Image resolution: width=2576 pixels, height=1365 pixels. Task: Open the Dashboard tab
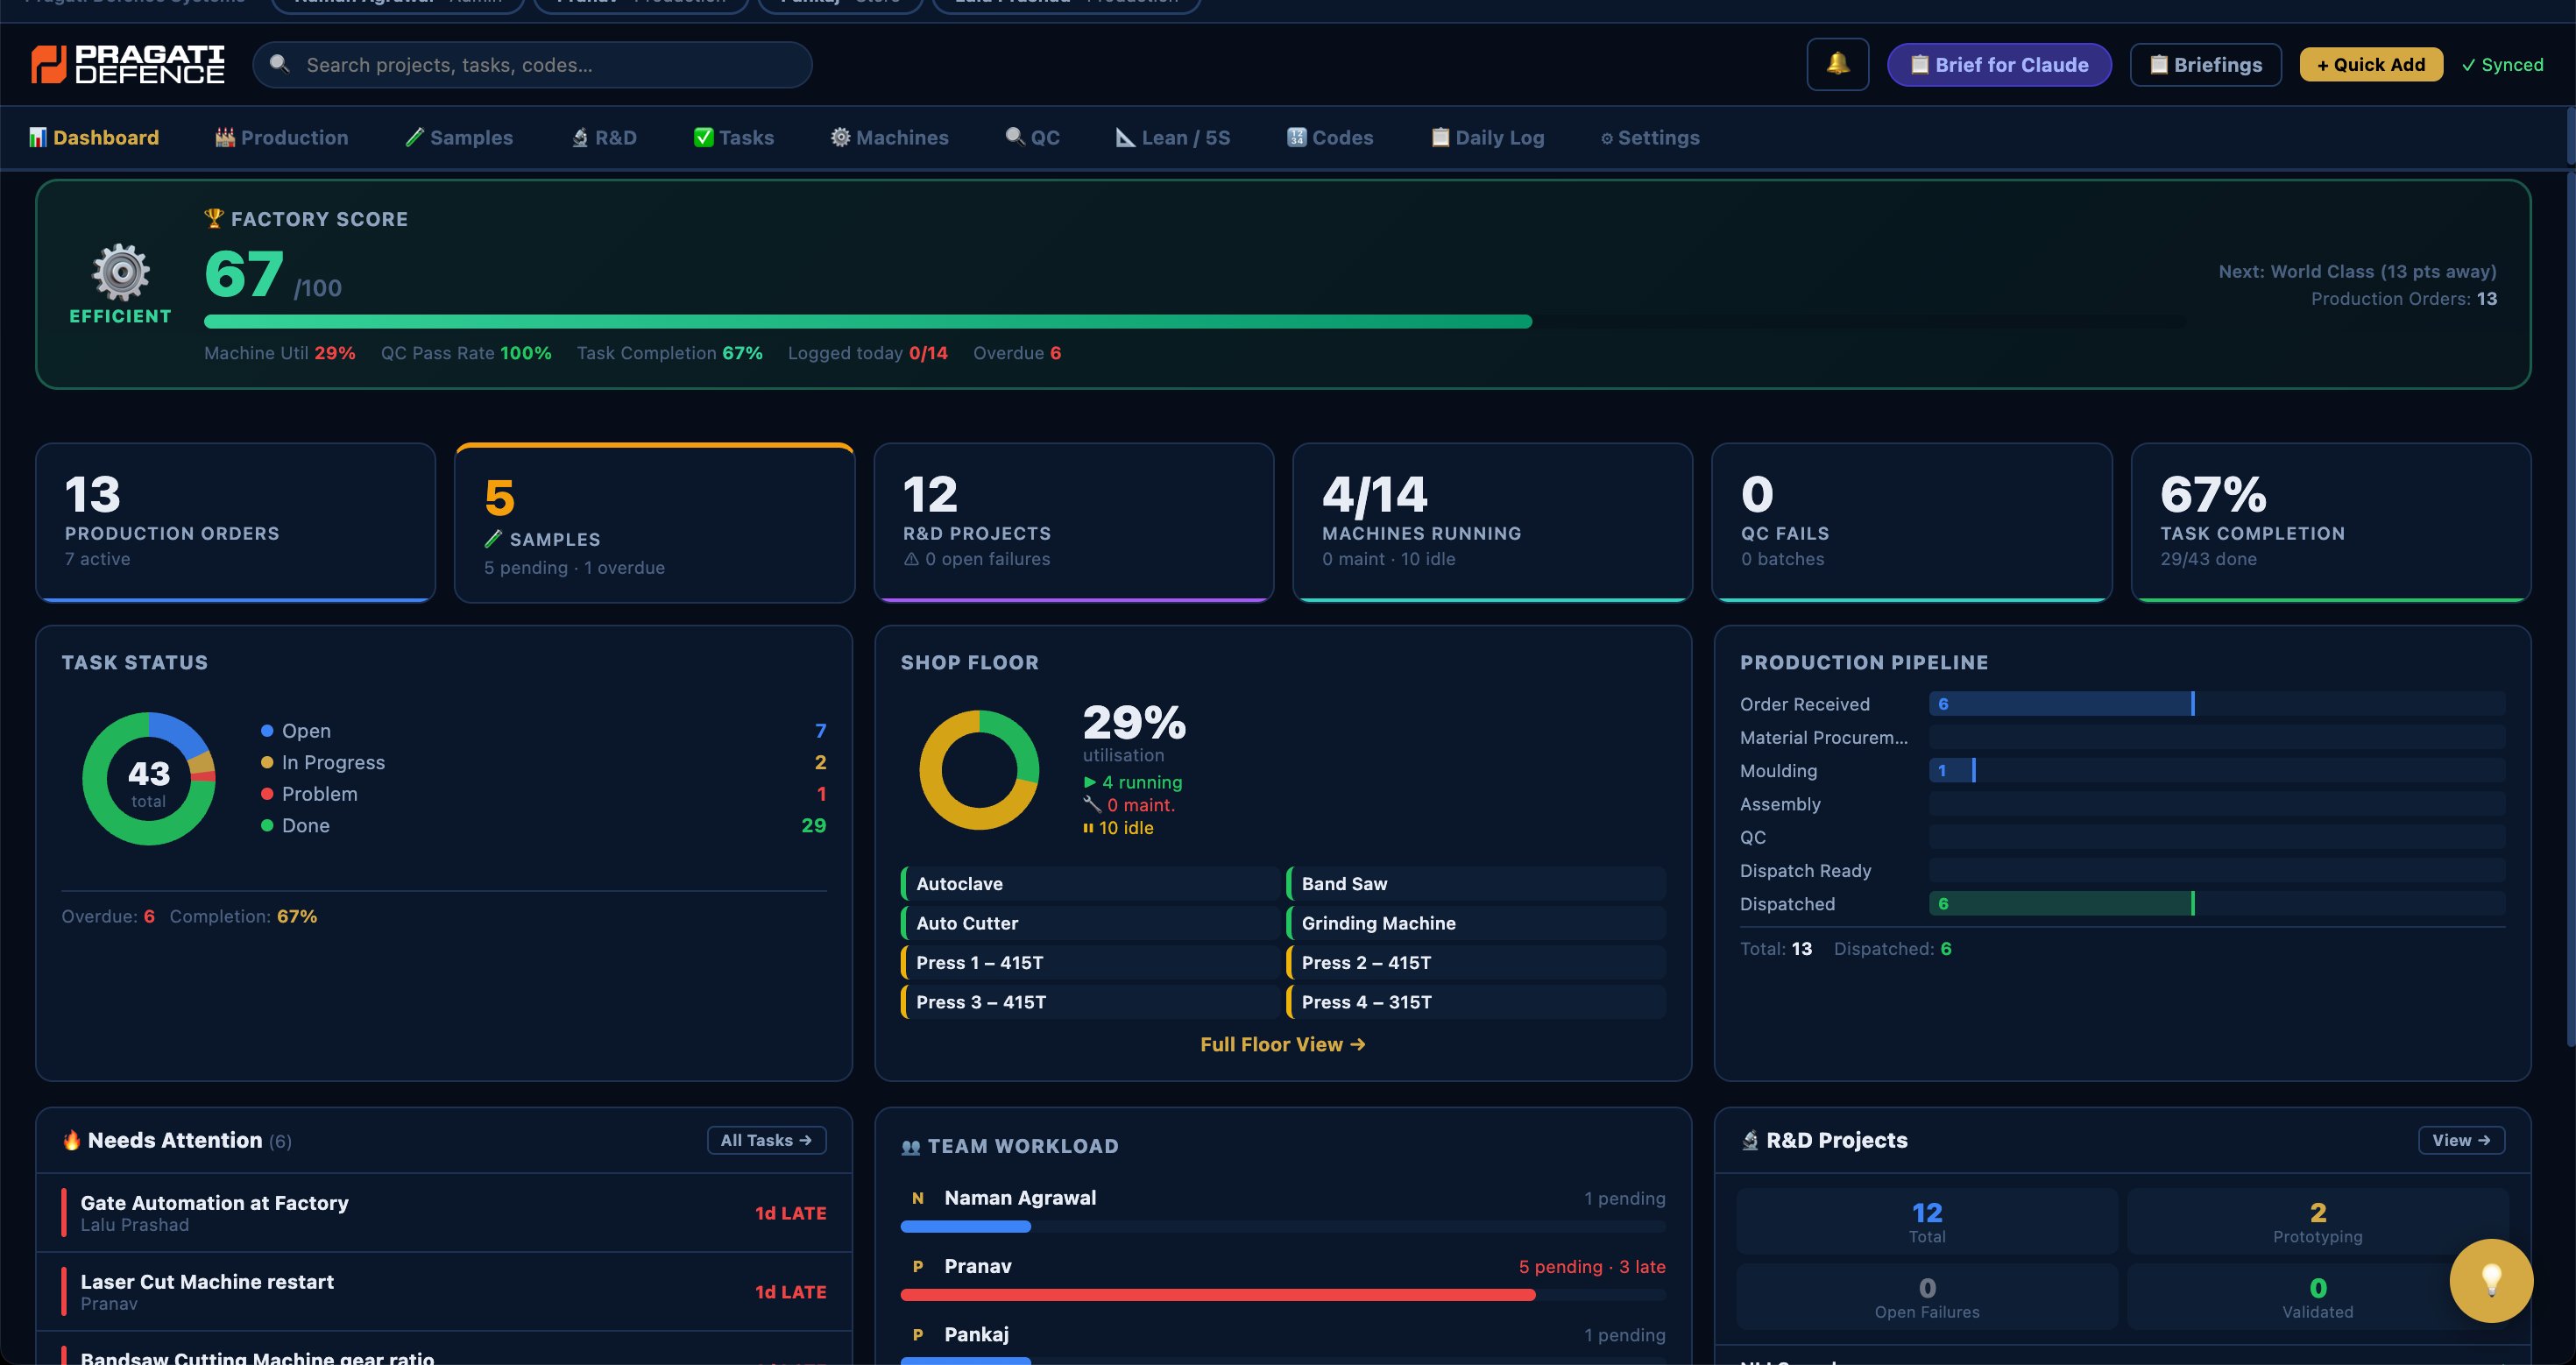coord(94,137)
